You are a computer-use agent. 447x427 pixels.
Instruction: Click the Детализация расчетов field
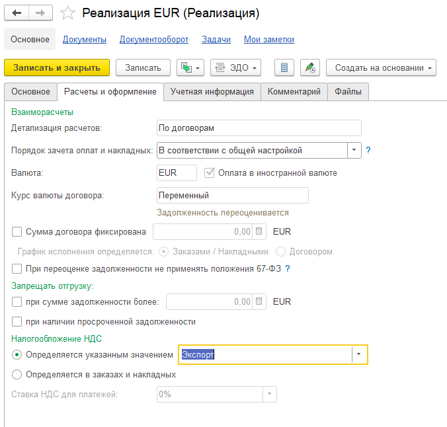259,128
